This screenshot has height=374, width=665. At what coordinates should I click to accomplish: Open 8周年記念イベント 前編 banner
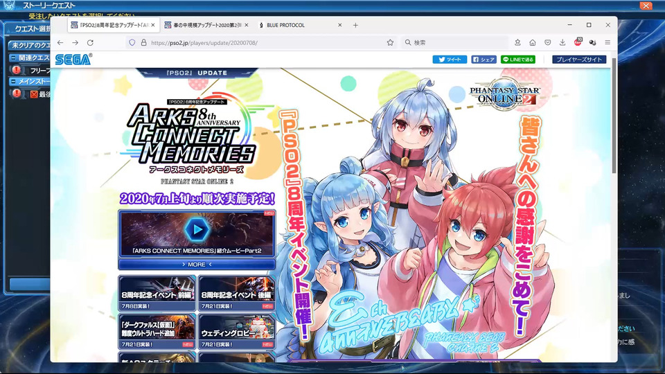[x=157, y=294]
